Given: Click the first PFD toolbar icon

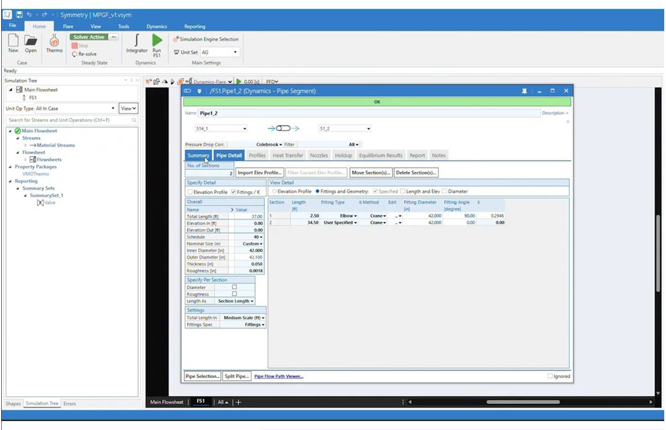Looking at the screenshot, I should (x=149, y=81).
